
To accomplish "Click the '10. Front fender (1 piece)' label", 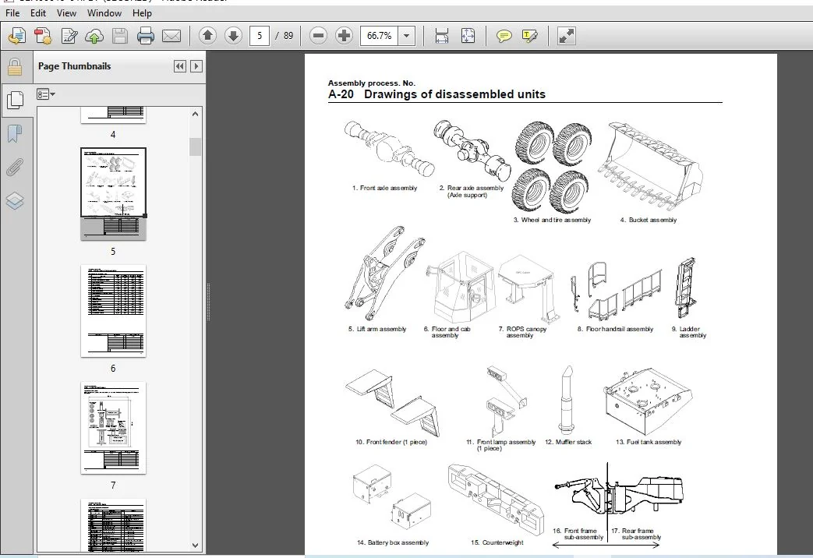I will click(391, 442).
